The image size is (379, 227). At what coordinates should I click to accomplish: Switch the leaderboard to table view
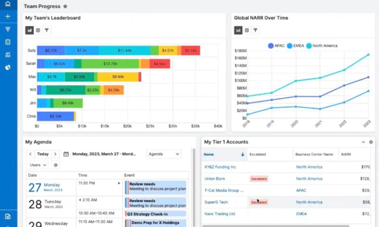point(38,30)
